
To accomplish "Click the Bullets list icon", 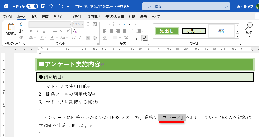I will 104,24.
